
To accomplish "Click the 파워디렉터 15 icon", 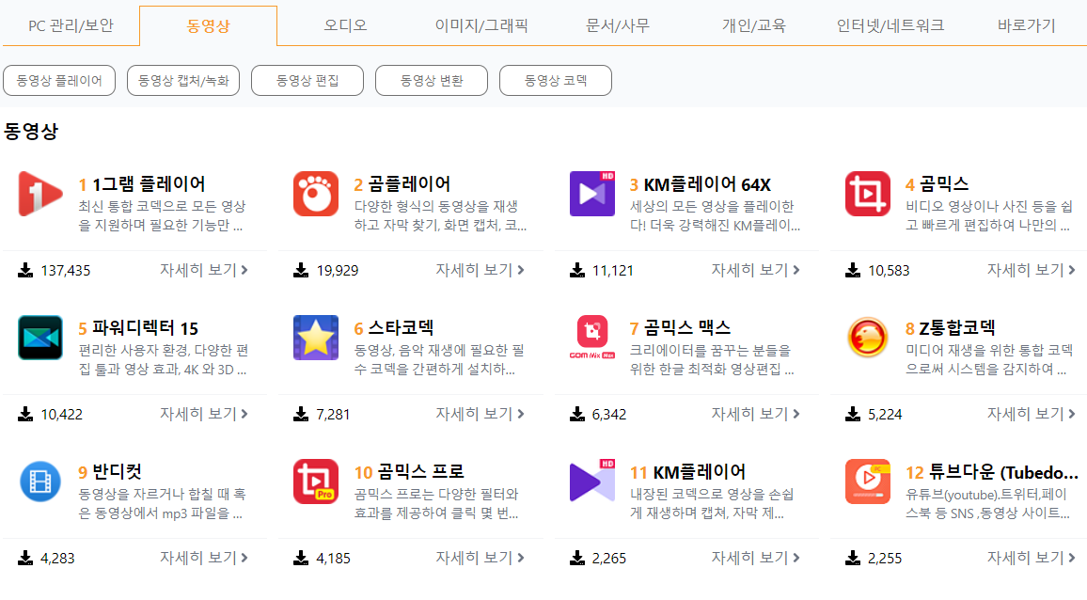I will (40, 337).
